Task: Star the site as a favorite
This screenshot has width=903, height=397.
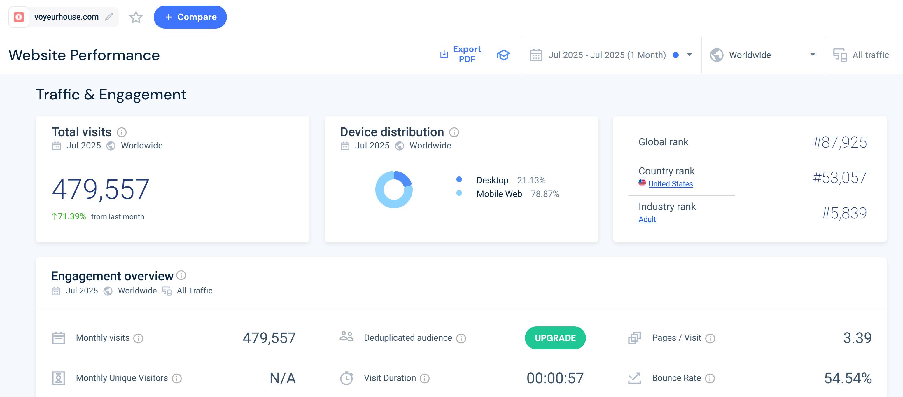Action: pyautogui.click(x=136, y=17)
